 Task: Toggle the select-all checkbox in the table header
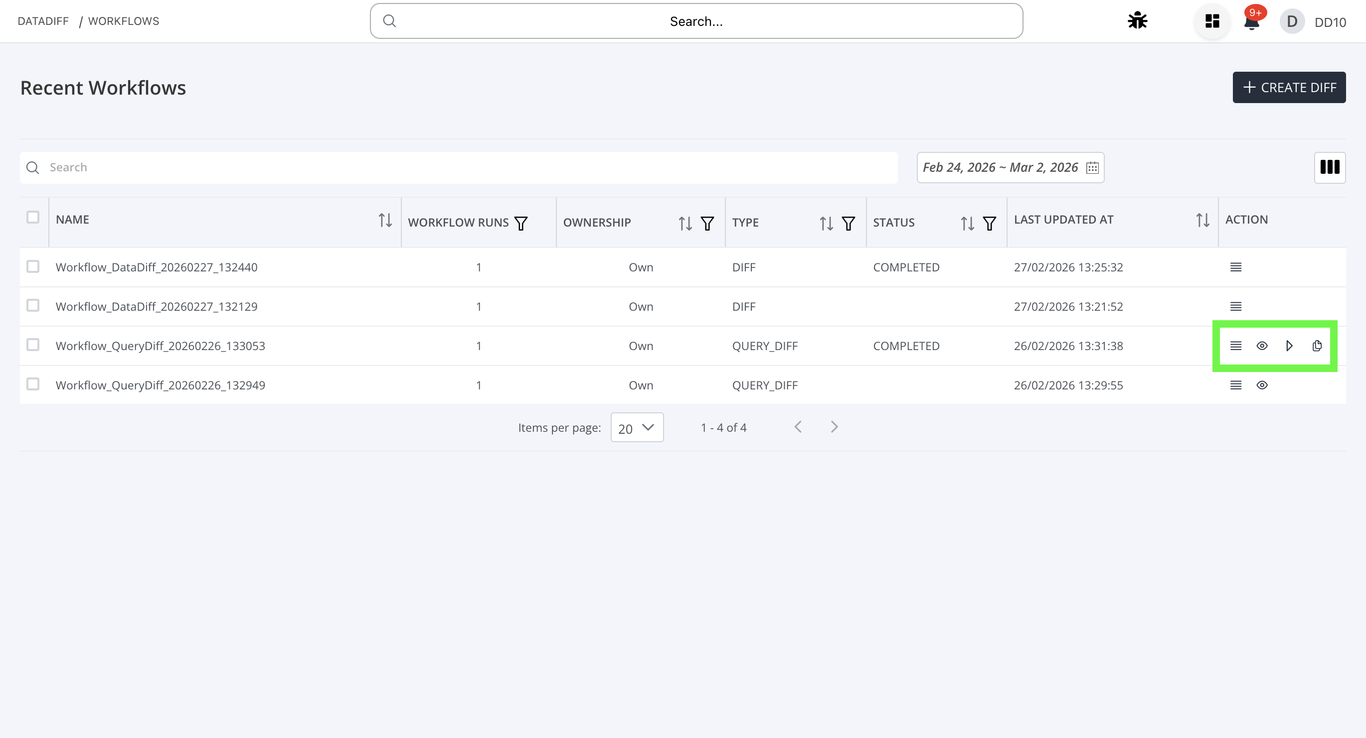[33, 217]
